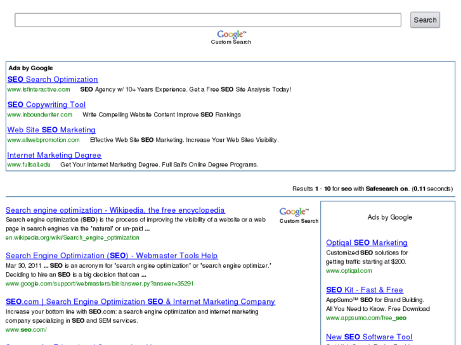Screen dimensions: 461x345
Task: Click the Google Custom Search logo beside results
Action: tap(299, 216)
